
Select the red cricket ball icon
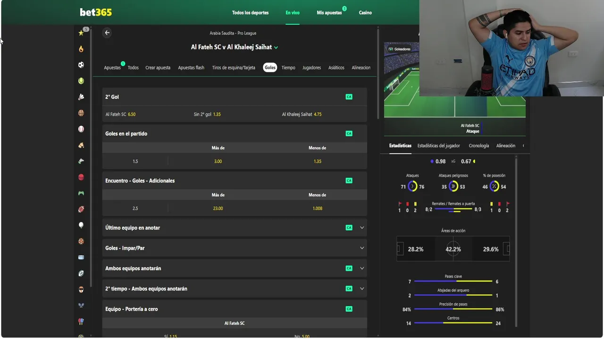coord(81,177)
